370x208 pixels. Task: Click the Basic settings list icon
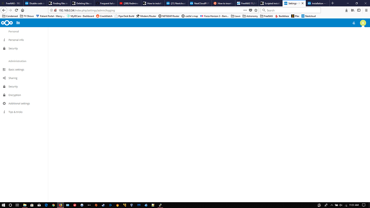click(x=4, y=69)
